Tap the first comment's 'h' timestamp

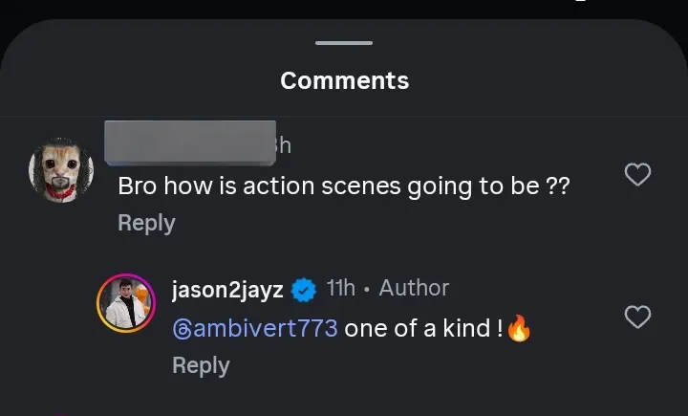(x=284, y=146)
